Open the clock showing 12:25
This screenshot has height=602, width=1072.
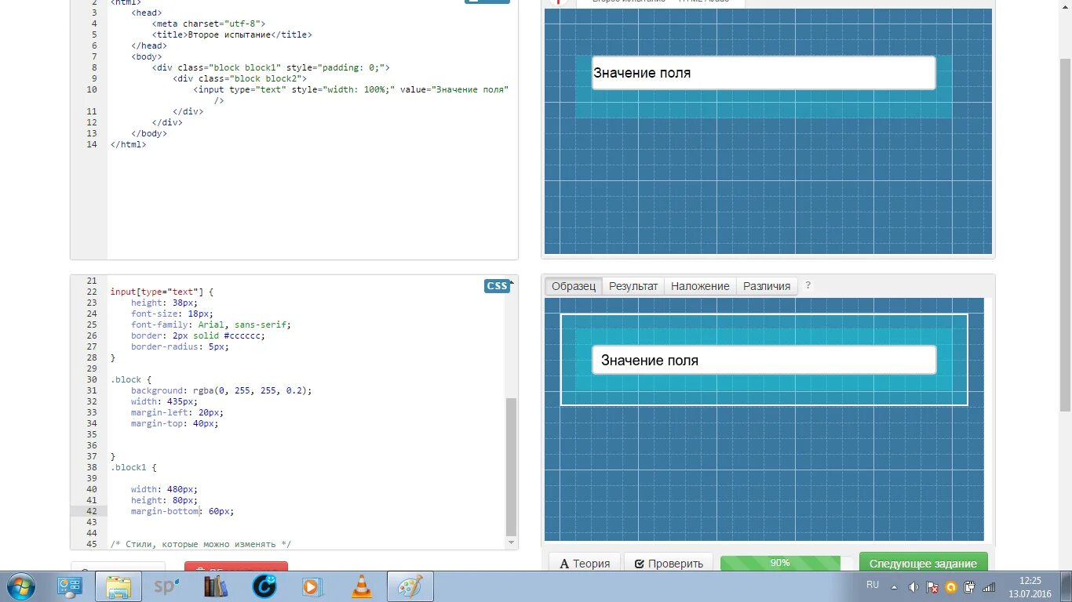click(x=1030, y=586)
